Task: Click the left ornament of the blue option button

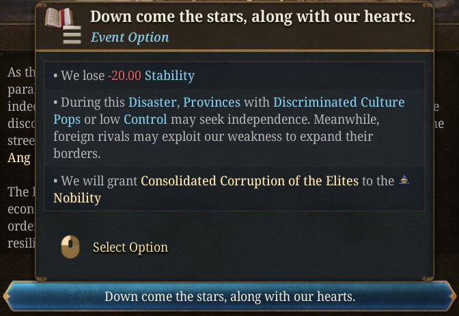Action: (8, 297)
